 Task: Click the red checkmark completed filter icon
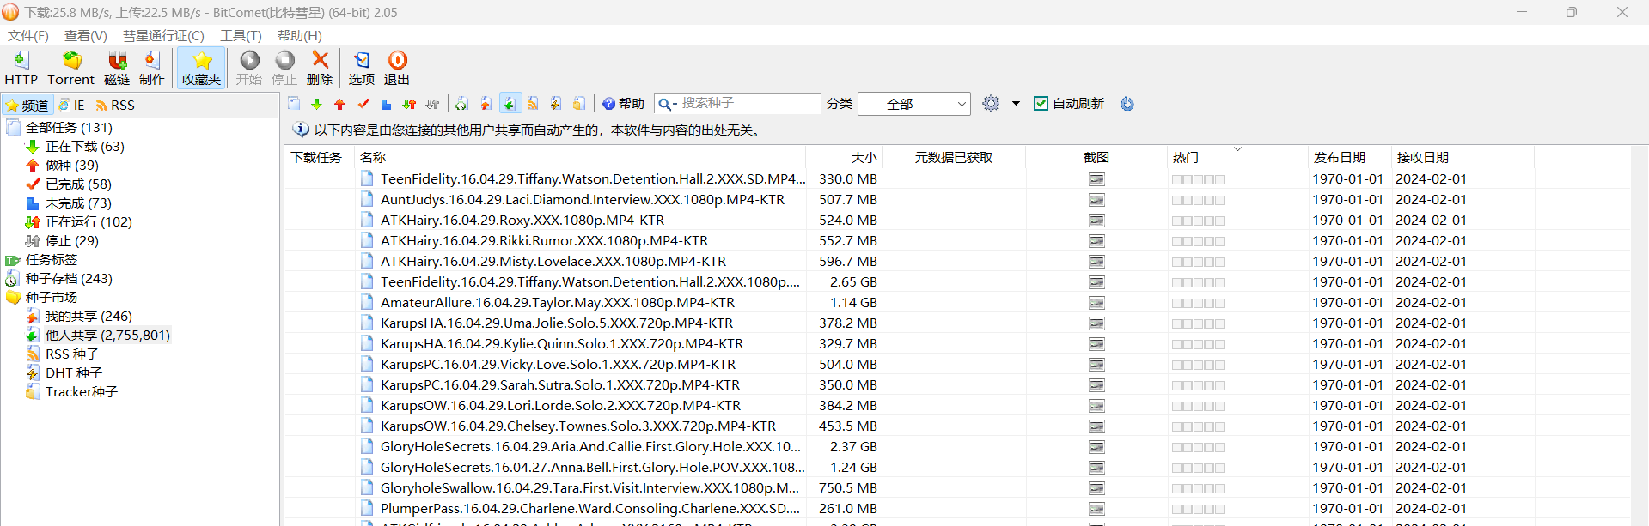tap(363, 104)
